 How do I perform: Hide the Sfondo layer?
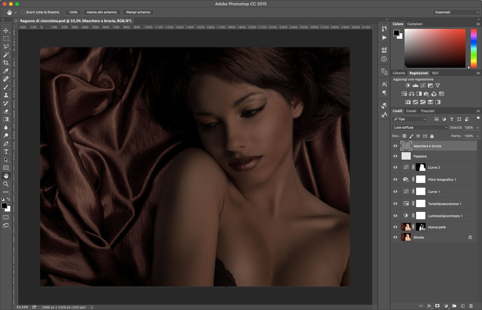pos(395,237)
